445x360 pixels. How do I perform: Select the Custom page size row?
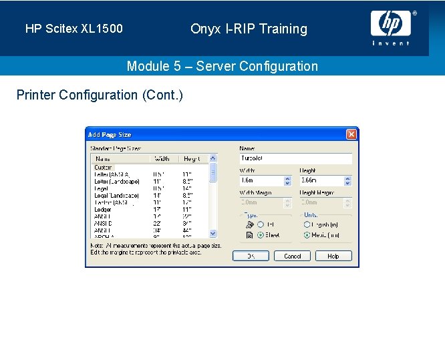pyautogui.click(x=150, y=168)
